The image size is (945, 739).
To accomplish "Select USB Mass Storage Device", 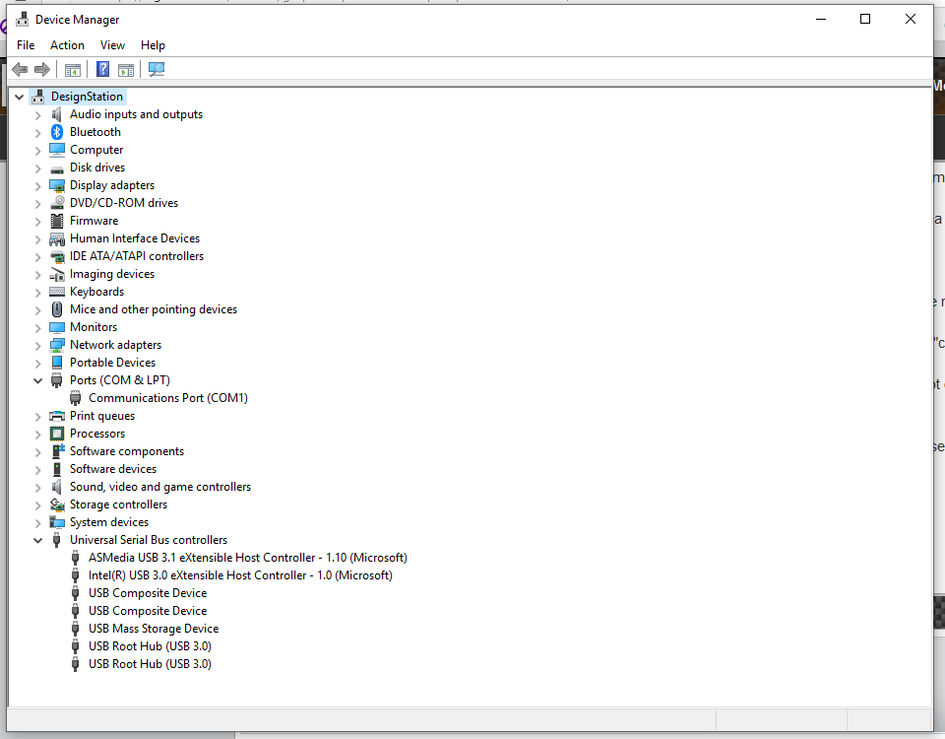I will pos(154,629).
